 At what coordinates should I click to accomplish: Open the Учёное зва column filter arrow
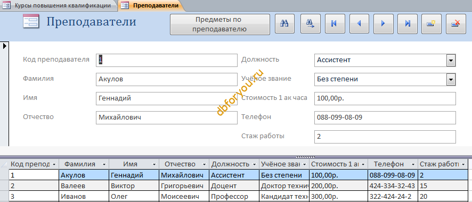click(305, 164)
